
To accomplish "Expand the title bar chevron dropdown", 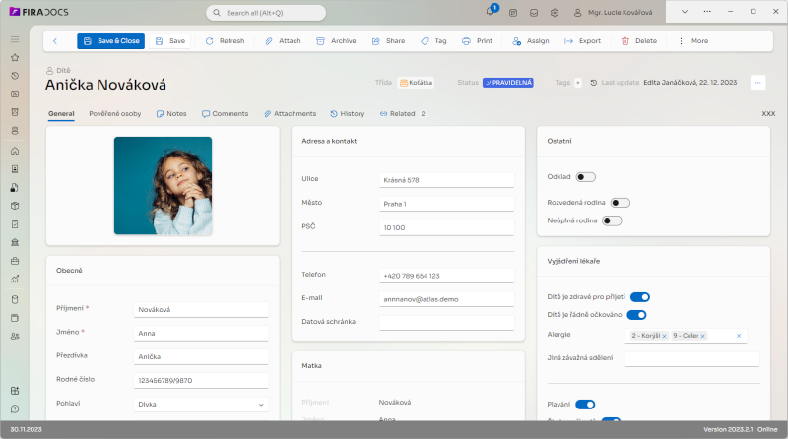I will pos(684,12).
